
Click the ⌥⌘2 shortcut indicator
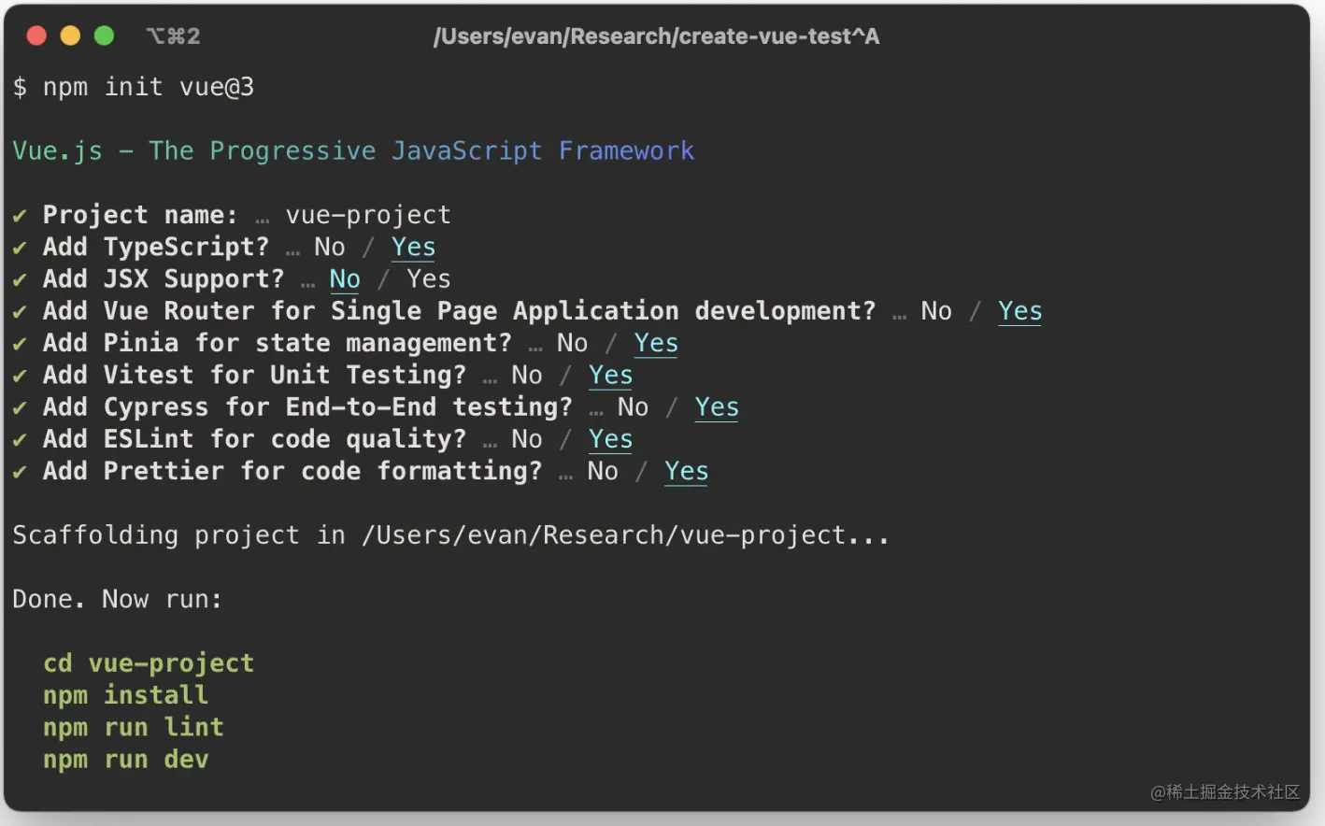coord(173,36)
